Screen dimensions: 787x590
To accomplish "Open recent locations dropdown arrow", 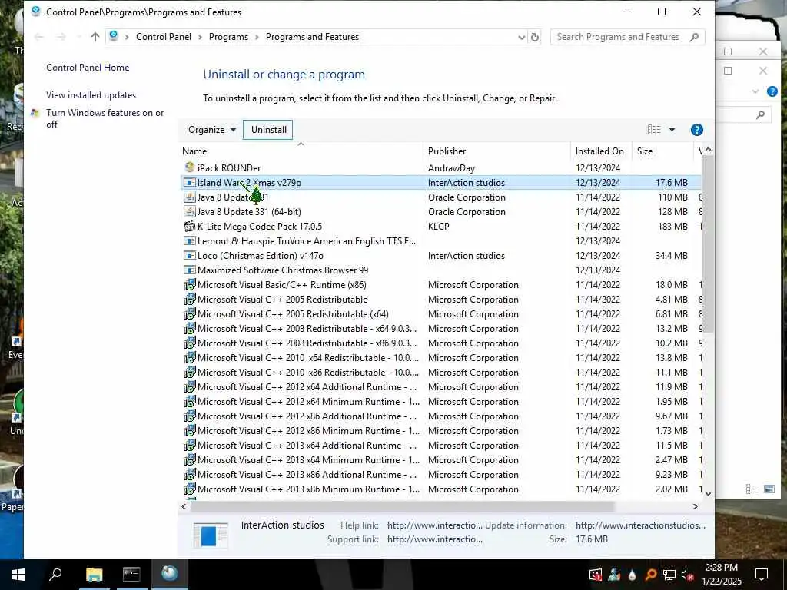I will [79, 37].
